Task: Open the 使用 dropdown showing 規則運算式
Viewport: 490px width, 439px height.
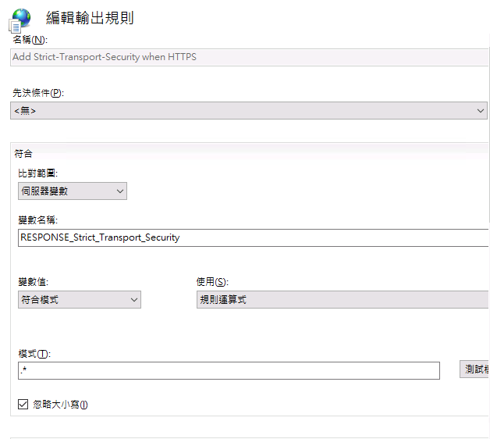Action: pos(343,299)
